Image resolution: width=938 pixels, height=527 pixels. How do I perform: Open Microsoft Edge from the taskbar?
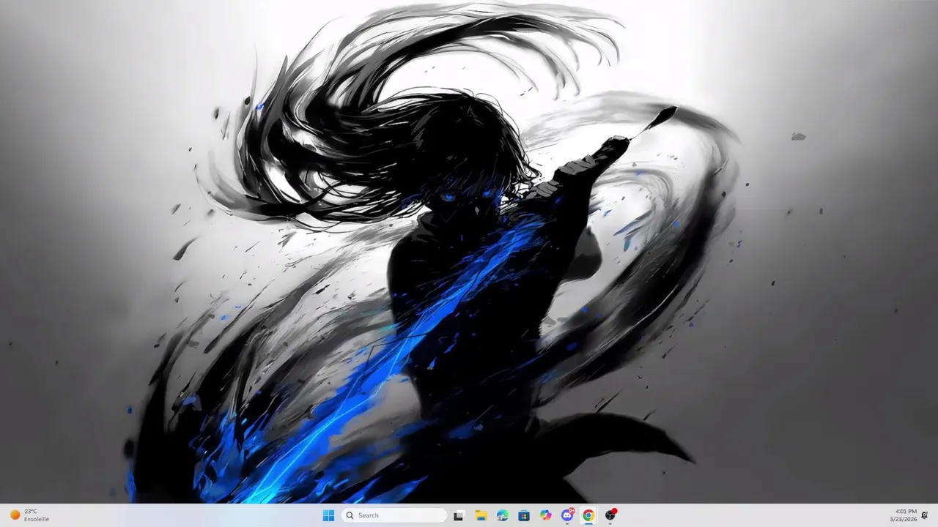[x=502, y=515]
